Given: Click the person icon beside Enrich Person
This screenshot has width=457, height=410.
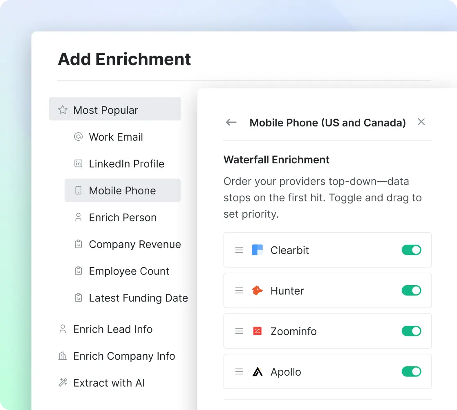Looking at the screenshot, I should [x=78, y=217].
